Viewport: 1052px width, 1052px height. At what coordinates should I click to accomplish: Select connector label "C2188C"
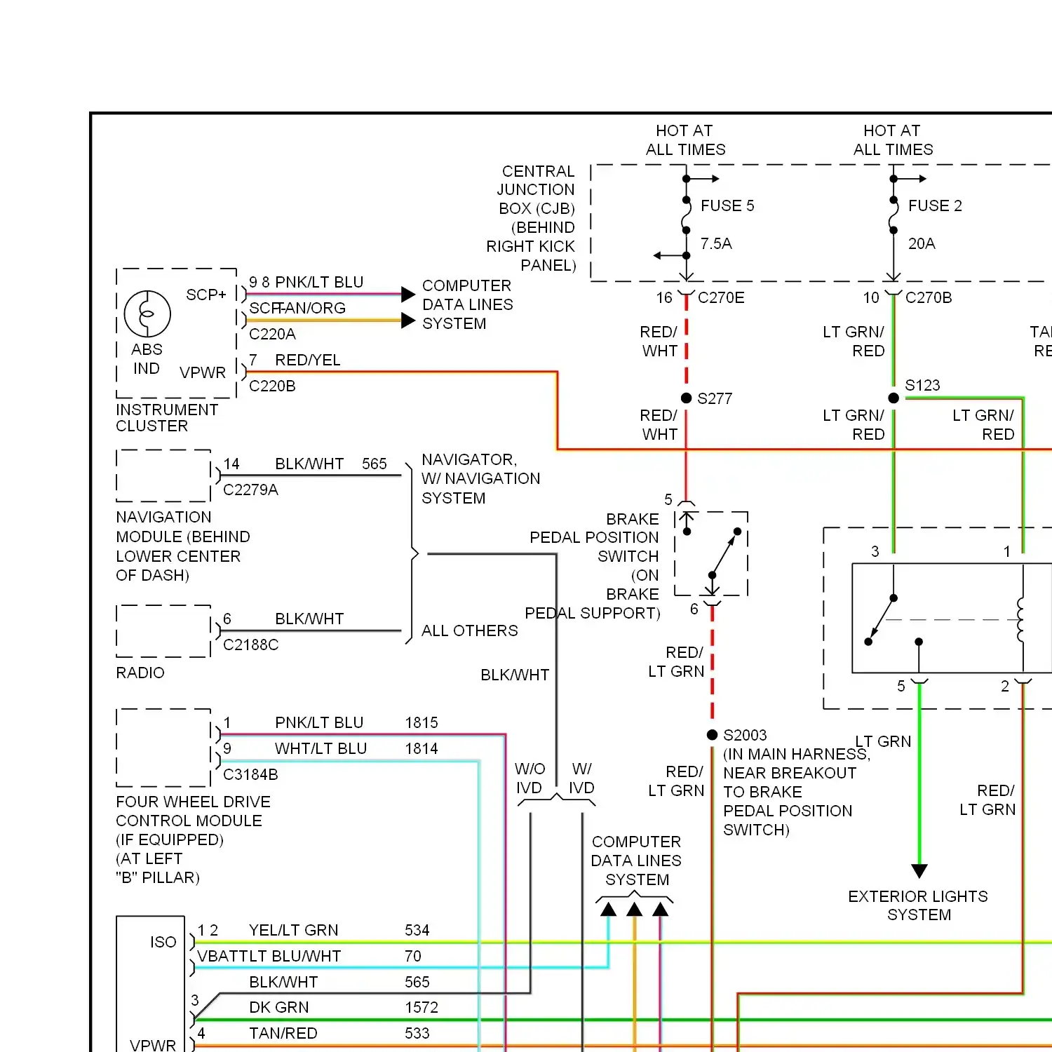[x=250, y=645]
